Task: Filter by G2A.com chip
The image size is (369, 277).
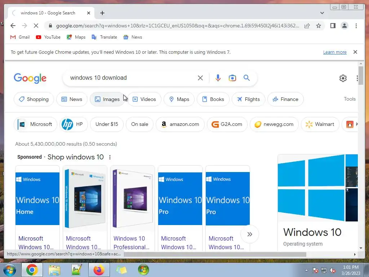Action: tap(227, 124)
